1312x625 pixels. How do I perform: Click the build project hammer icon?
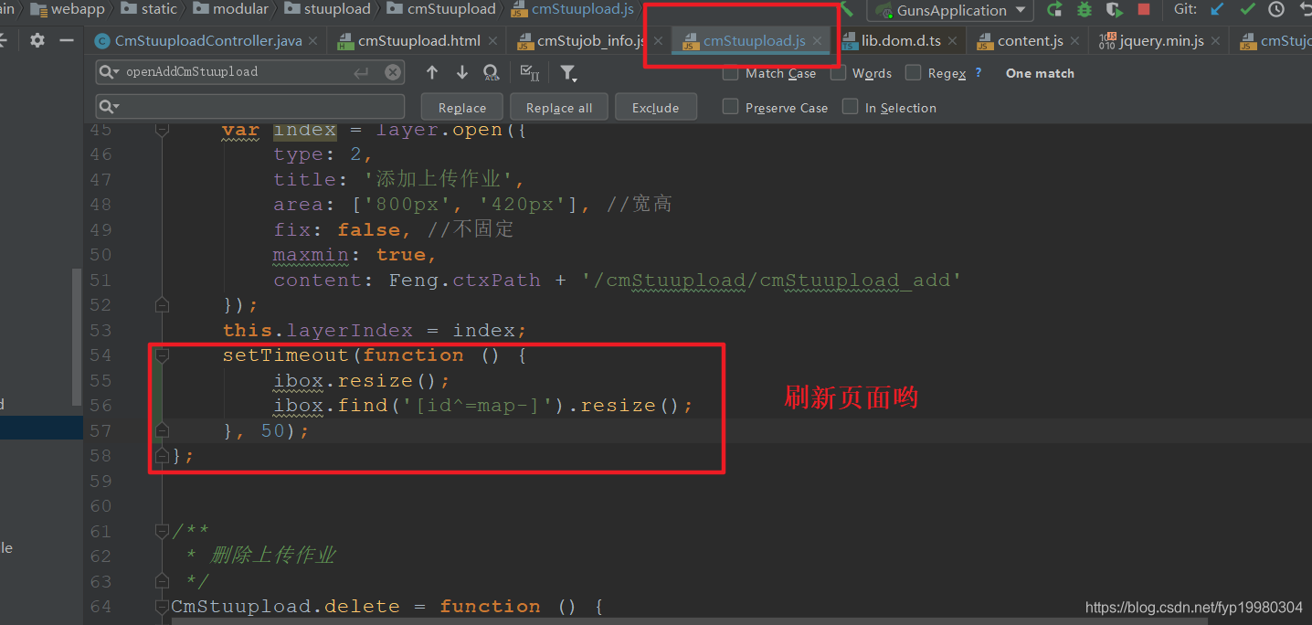[847, 9]
